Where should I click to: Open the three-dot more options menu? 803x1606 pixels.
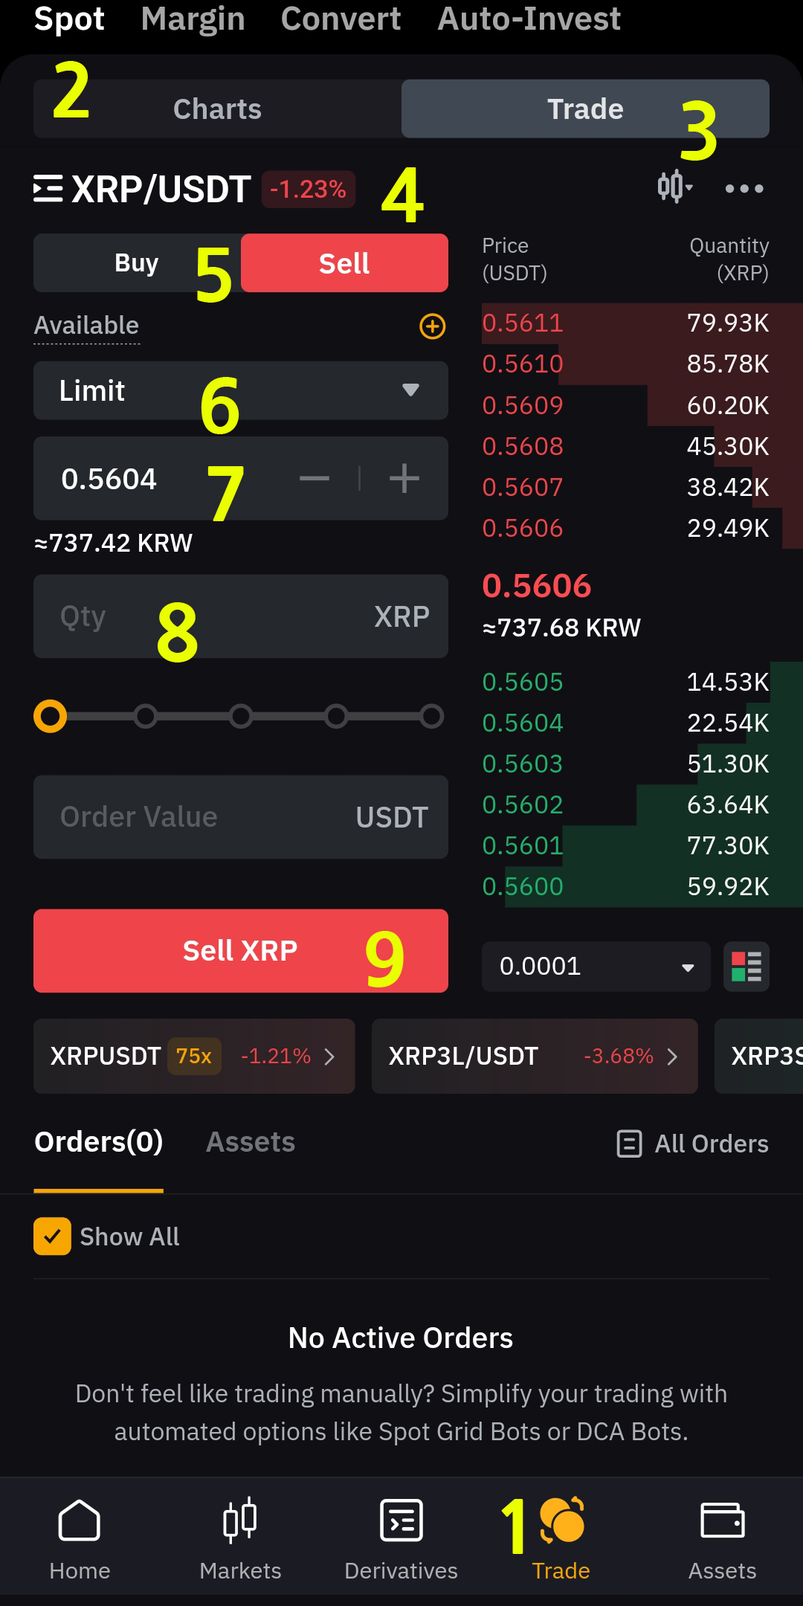point(744,189)
